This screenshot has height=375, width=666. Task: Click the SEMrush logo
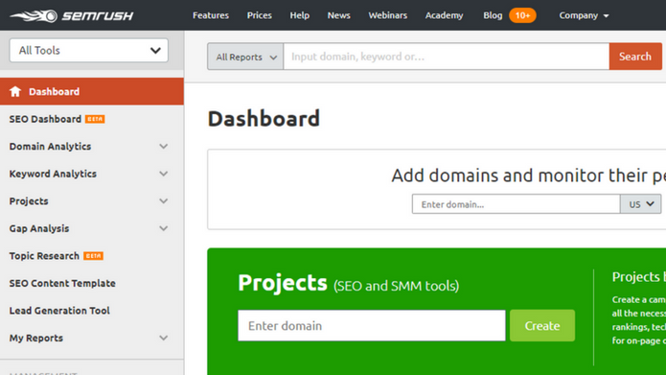[71, 15]
